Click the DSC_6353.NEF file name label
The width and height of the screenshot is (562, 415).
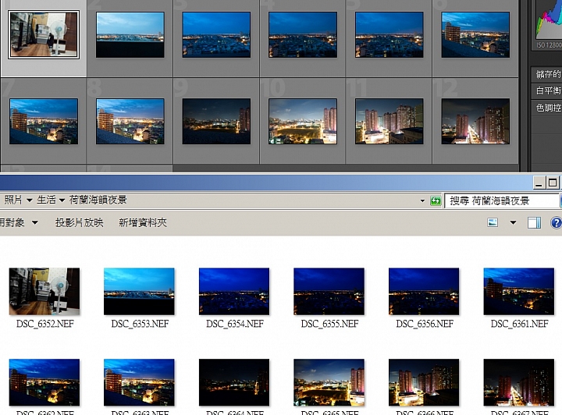[x=140, y=324]
